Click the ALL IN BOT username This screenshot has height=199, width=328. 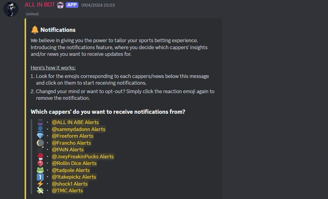coord(39,5)
